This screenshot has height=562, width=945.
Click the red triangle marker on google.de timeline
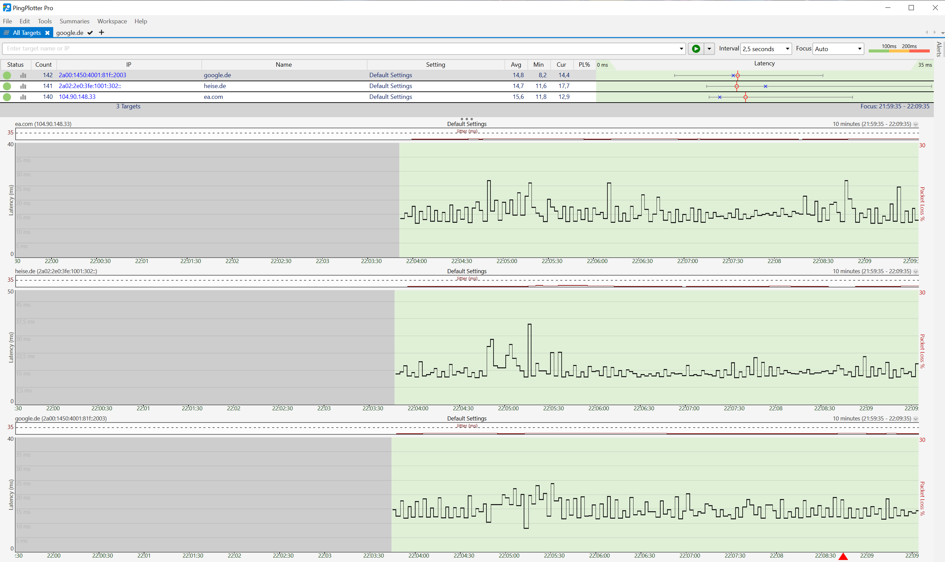click(843, 556)
